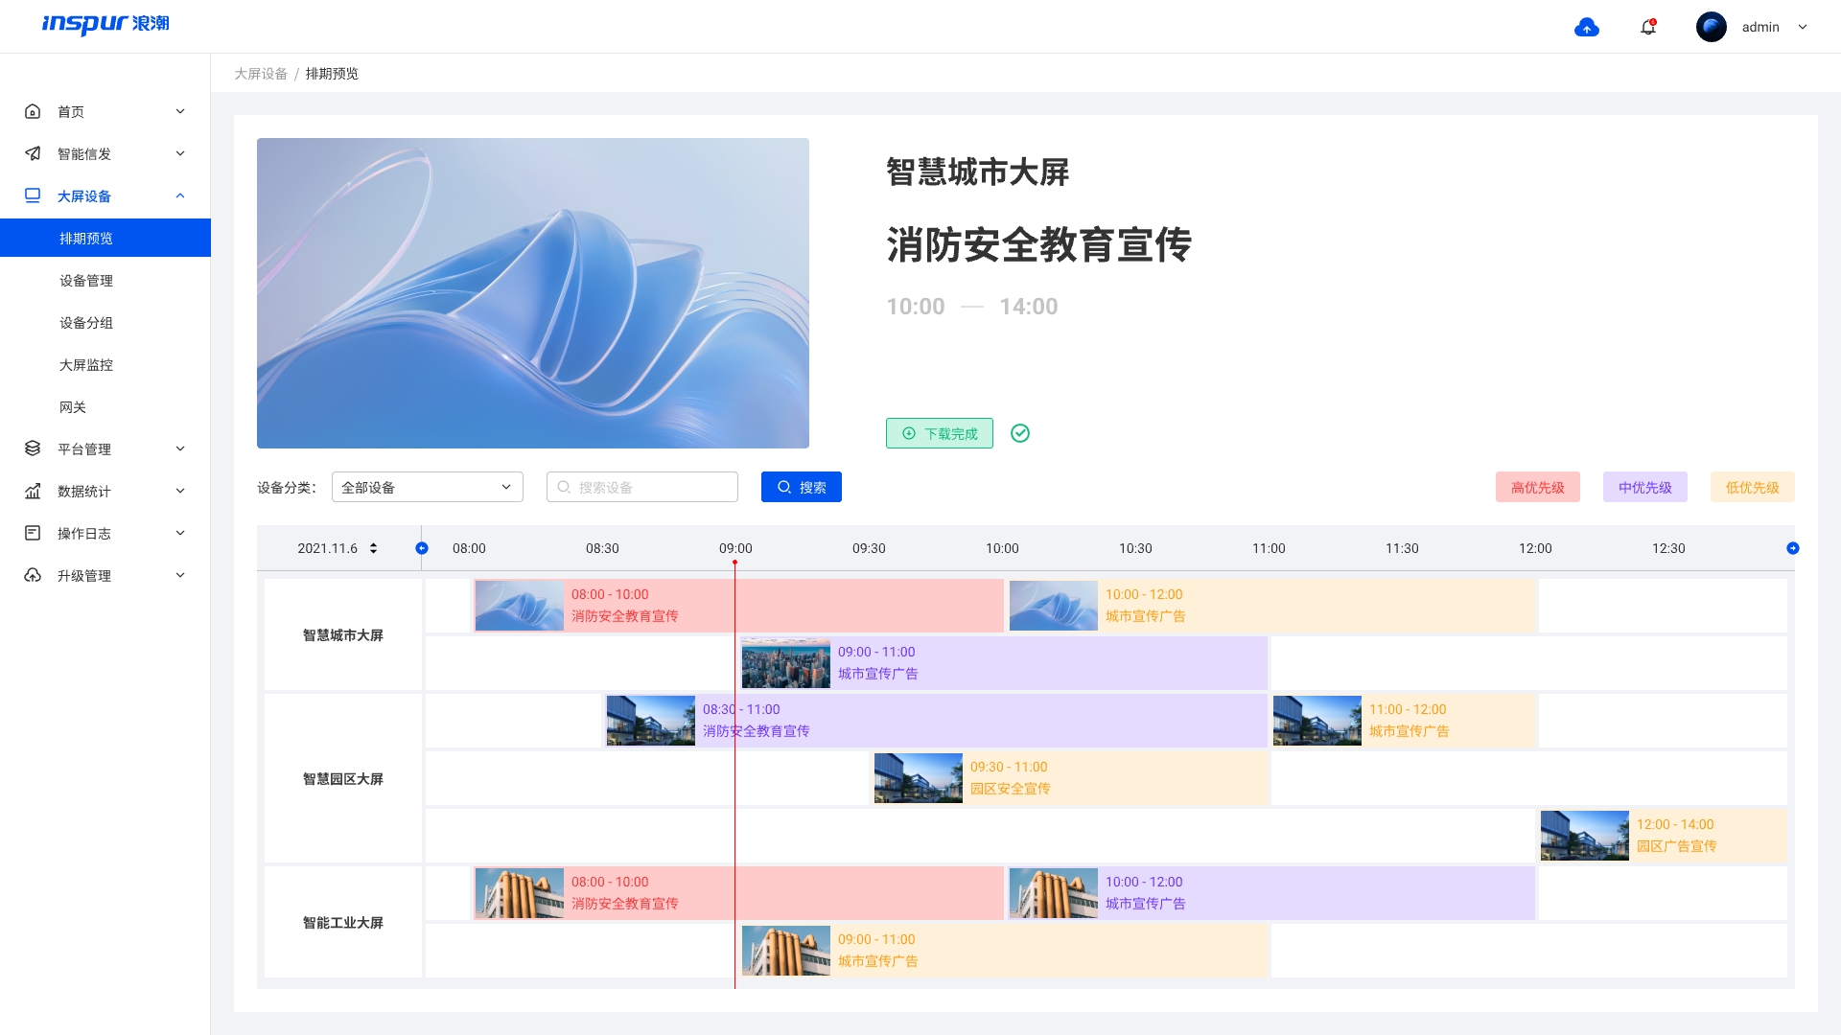Expand the 平台管理 menu chevron
This screenshot has width=1841, height=1035.
[180, 448]
